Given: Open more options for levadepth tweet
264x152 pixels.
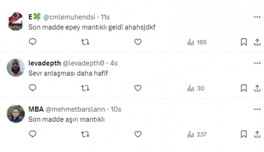Looking at the screenshot, I should point(257,63).
